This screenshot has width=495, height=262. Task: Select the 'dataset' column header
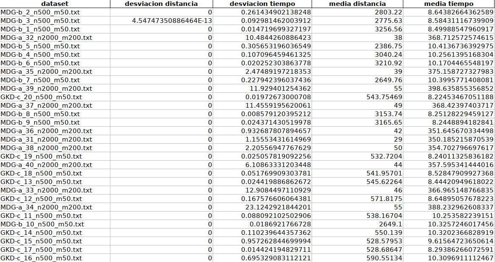coord(55,4)
